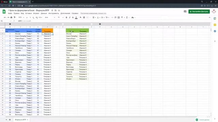This screenshot has width=218, height=122.
Task: Open the Вид menu
Action: [22, 14]
